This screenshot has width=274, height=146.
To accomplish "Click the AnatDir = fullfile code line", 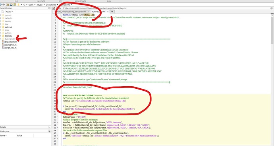I will [93, 123].
